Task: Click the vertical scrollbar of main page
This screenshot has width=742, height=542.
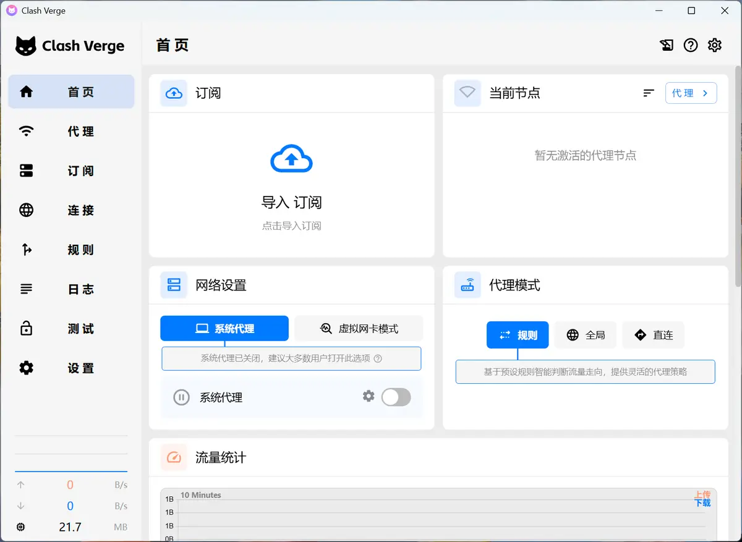Action: tap(738, 176)
